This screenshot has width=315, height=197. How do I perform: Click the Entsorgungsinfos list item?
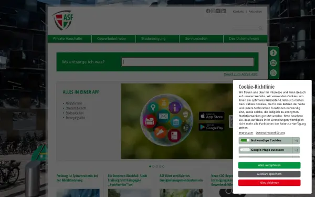click(x=75, y=118)
